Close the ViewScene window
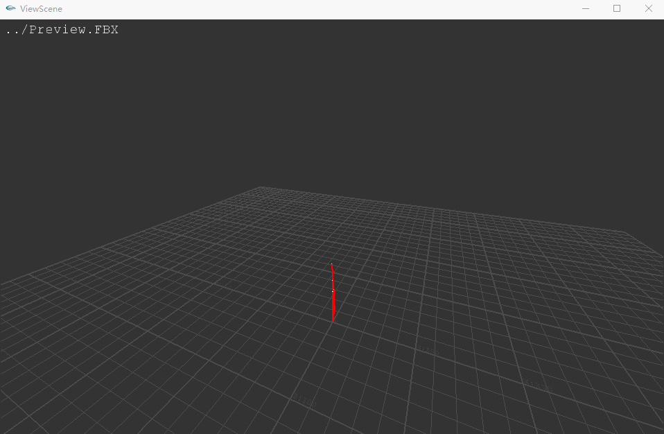The width and height of the screenshot is (664, 434). coord(648,9)
